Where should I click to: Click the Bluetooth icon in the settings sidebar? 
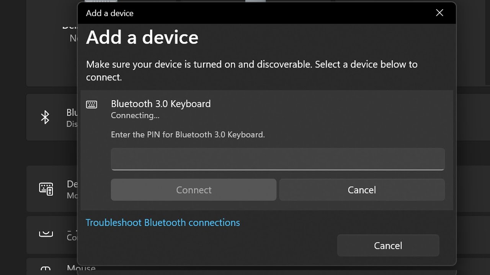(45, 117)
